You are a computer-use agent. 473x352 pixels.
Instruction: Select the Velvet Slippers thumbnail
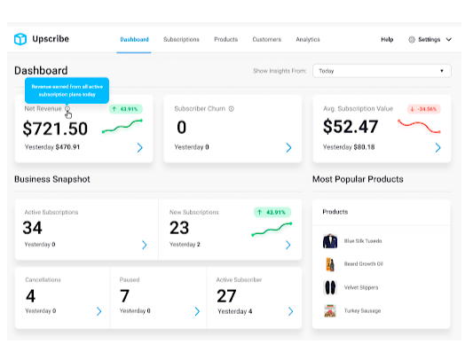click(x=330, y=287)
